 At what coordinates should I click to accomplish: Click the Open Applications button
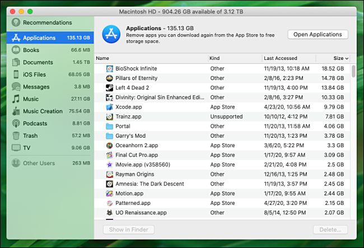pyautogui.click(x=318, y=34)
